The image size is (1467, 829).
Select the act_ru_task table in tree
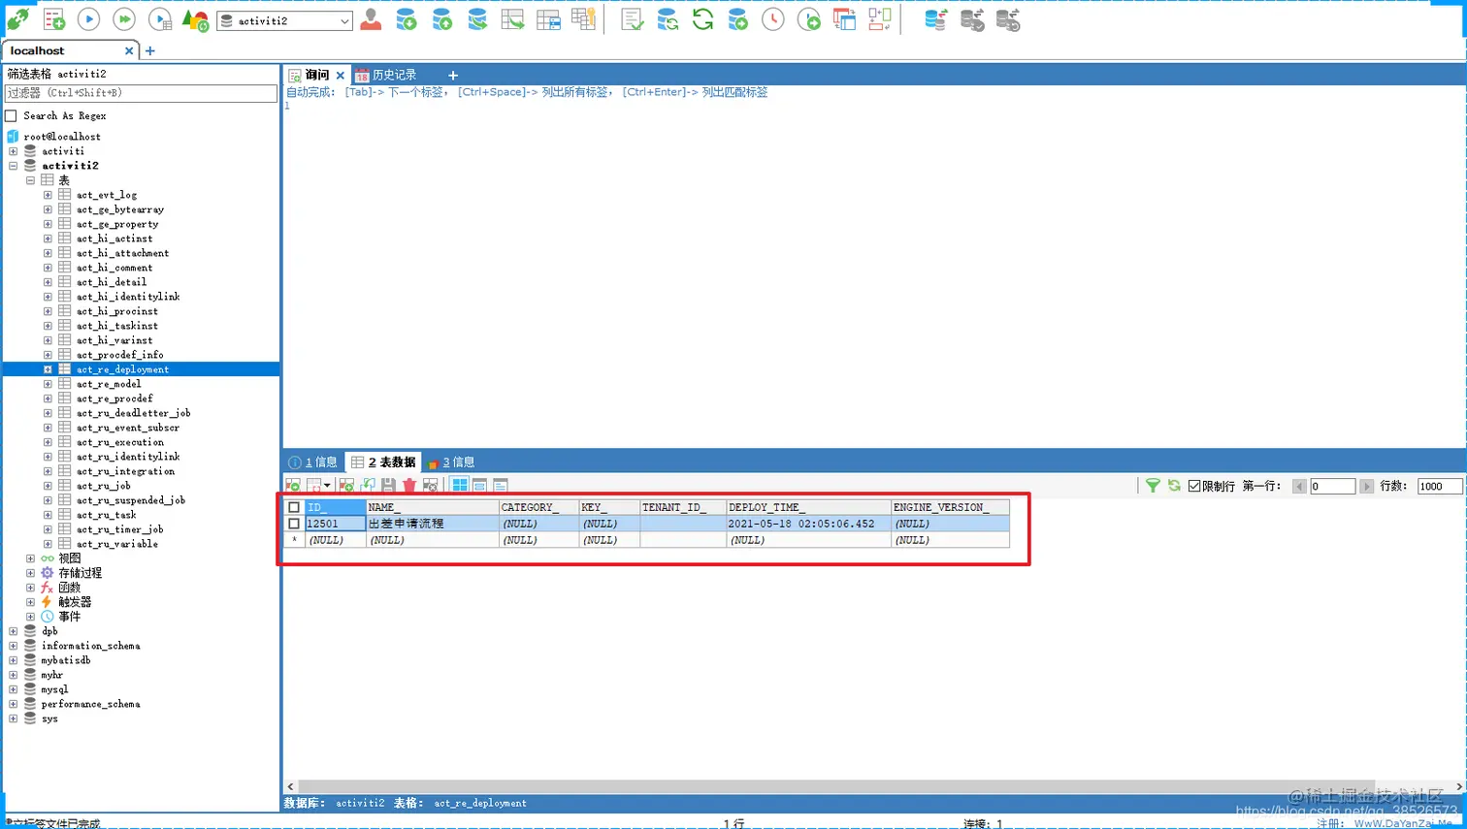coord(106,515)
